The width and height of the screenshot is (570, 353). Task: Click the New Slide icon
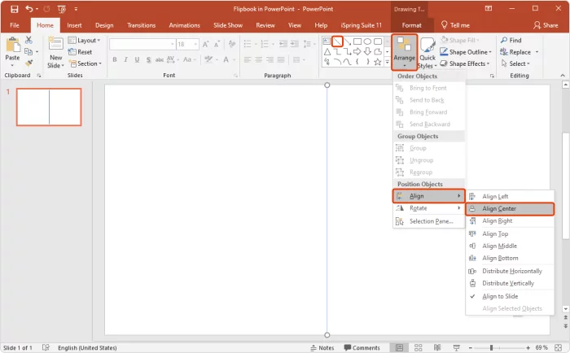tap(55, 44)
